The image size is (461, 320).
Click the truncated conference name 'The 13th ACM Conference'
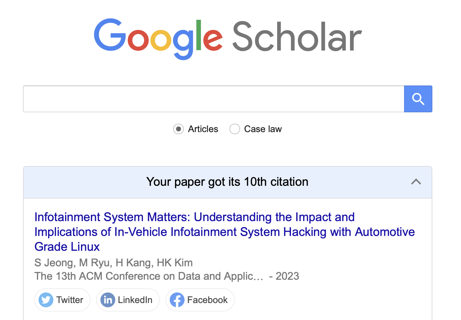(149, 276)
